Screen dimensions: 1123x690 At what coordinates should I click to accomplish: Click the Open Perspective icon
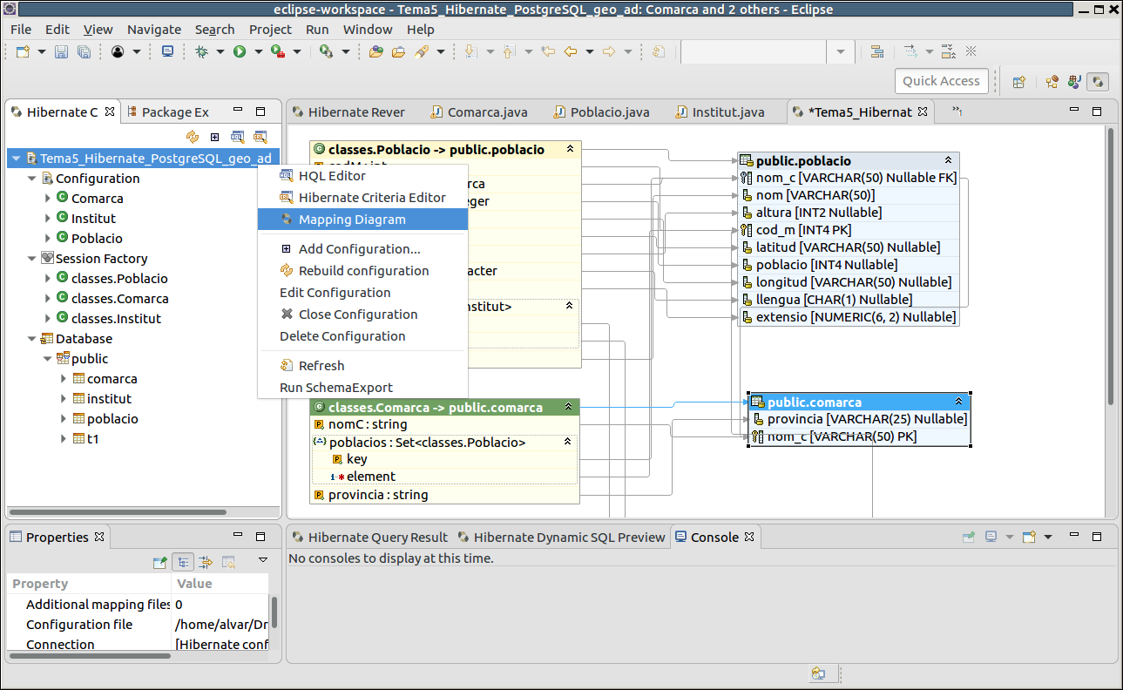point(1018,82)
